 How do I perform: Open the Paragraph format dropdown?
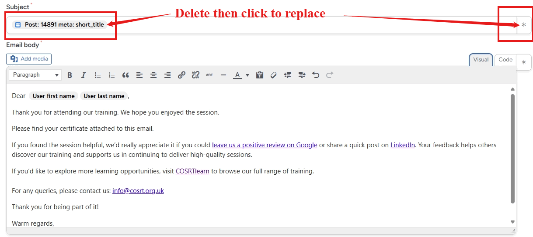coord(35,75)
